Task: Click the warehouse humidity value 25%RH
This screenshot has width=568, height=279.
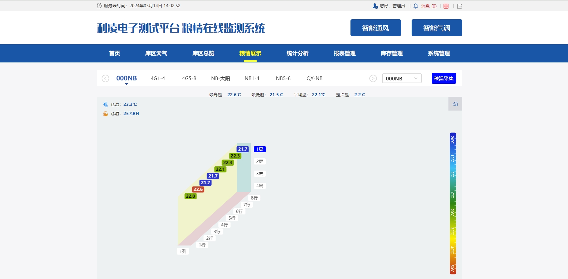Action: click(x=131, y=114)
